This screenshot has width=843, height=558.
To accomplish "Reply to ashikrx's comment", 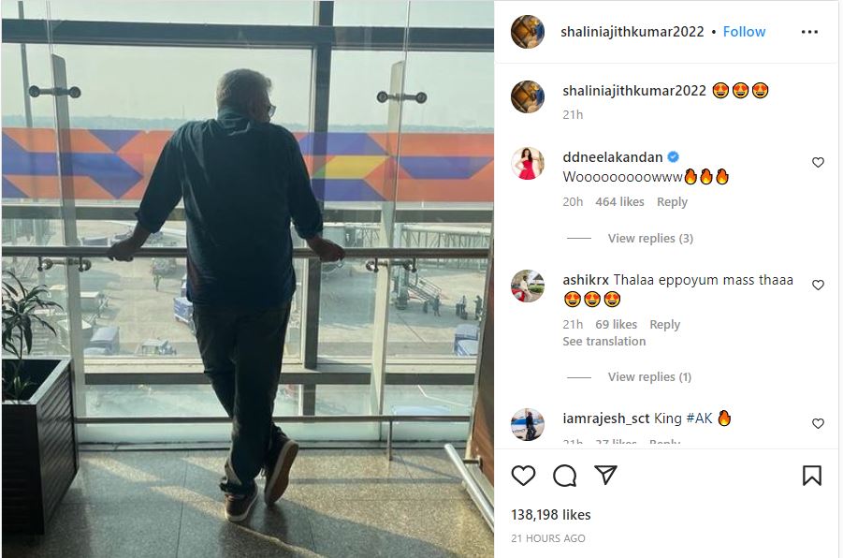I will [665, 325].
